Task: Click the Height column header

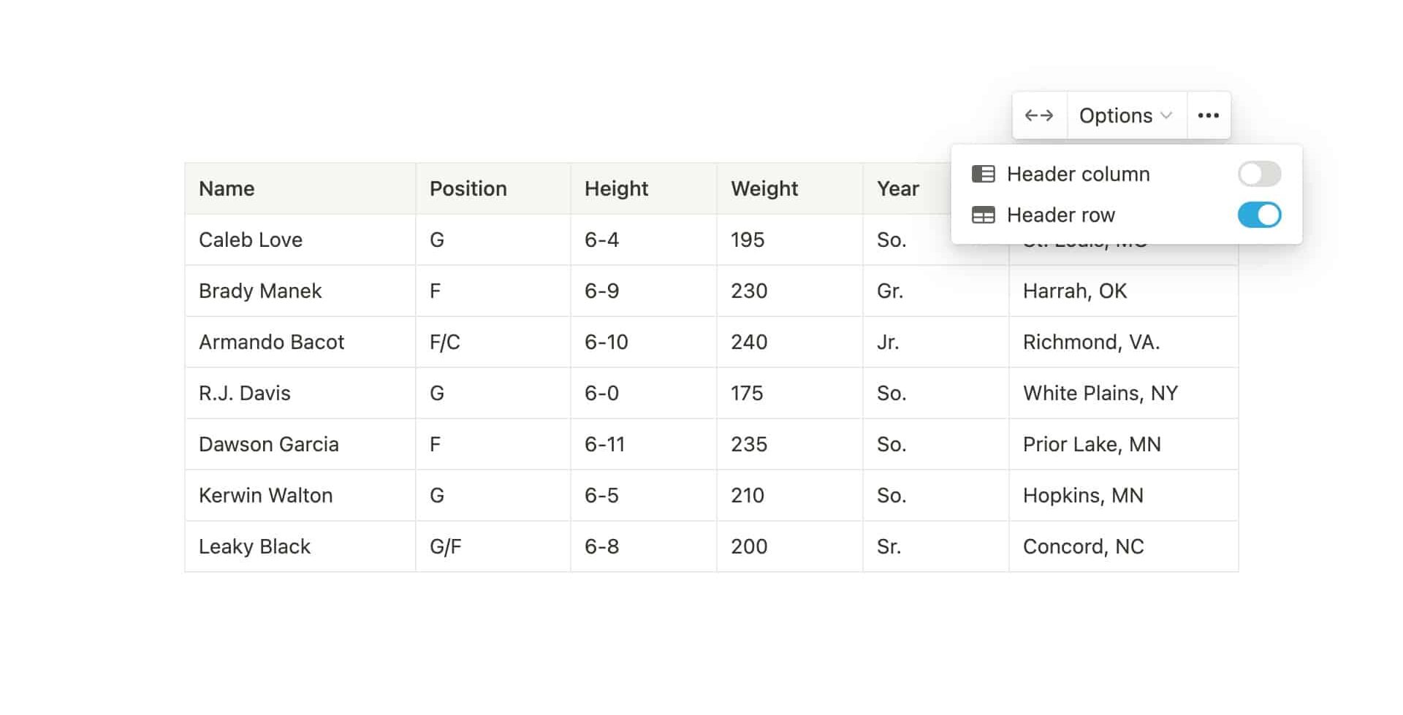Action: pos(644,188)
